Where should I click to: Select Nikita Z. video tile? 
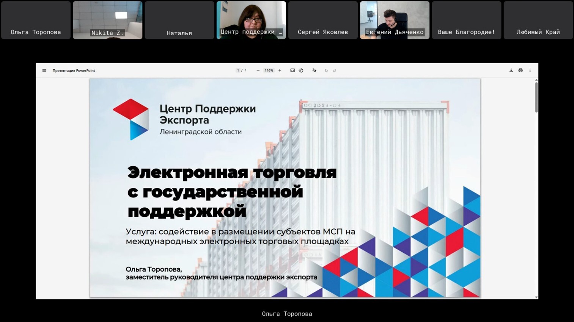tap(108, 20)
